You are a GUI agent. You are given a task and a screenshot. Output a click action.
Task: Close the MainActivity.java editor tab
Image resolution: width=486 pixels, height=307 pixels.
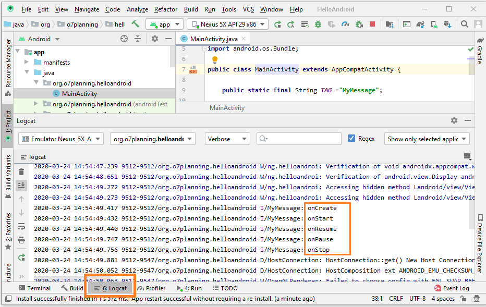pos(244,39)
